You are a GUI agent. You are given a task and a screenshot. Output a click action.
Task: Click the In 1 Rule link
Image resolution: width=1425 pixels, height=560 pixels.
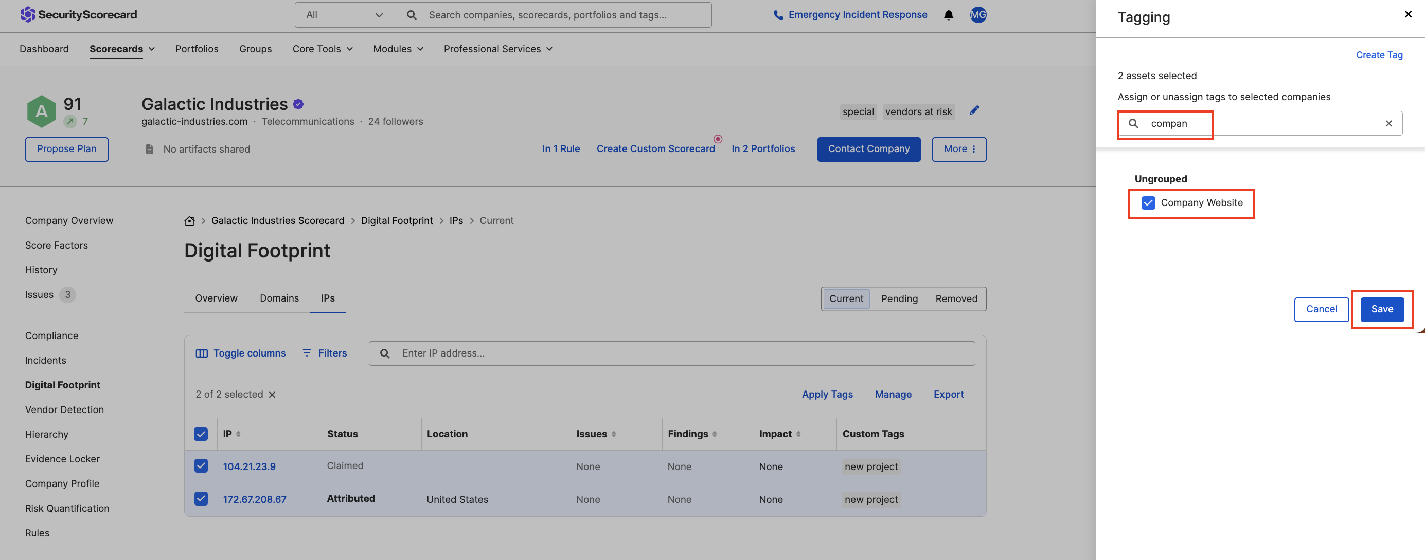coord(561,149)
